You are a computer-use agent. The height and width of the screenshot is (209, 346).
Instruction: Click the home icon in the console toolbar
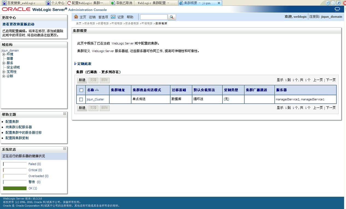pyautogui.click(x=76, y=17)
